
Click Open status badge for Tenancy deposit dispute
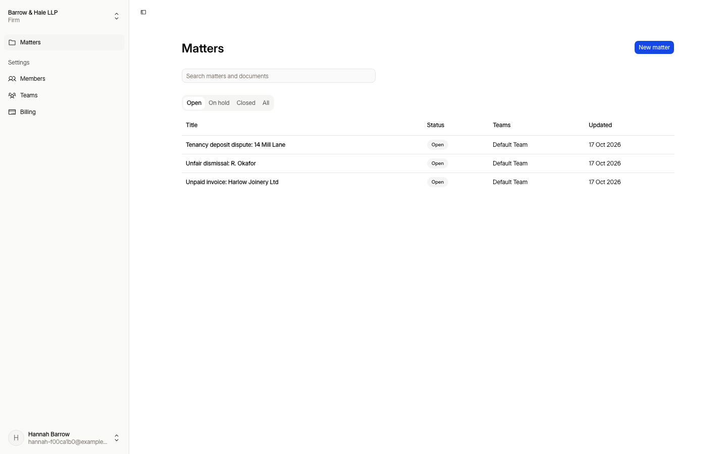(438, 145)
